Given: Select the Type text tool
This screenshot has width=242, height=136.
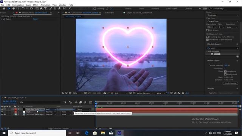Looking at the screenshot, I should 45,8.
